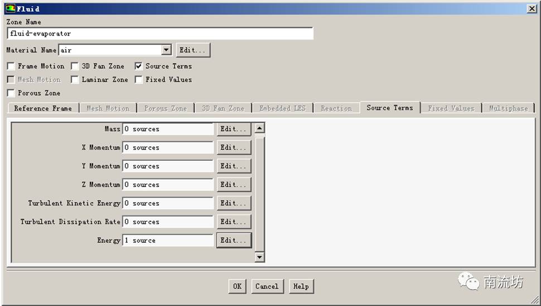The image size is (541, 306).
Task: Confirm with the OK button
Action: click(238, 286)
